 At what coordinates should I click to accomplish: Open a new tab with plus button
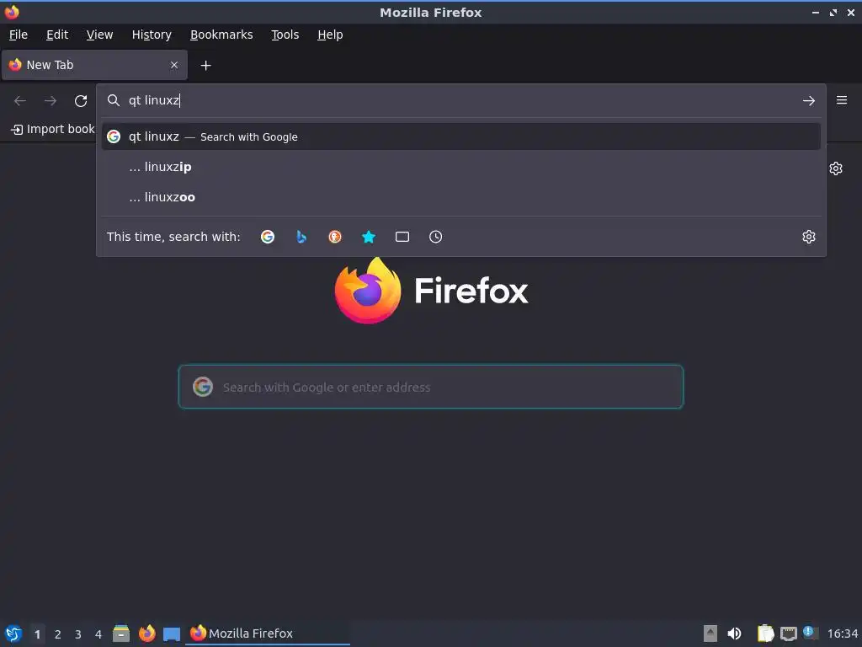[205, 66]
